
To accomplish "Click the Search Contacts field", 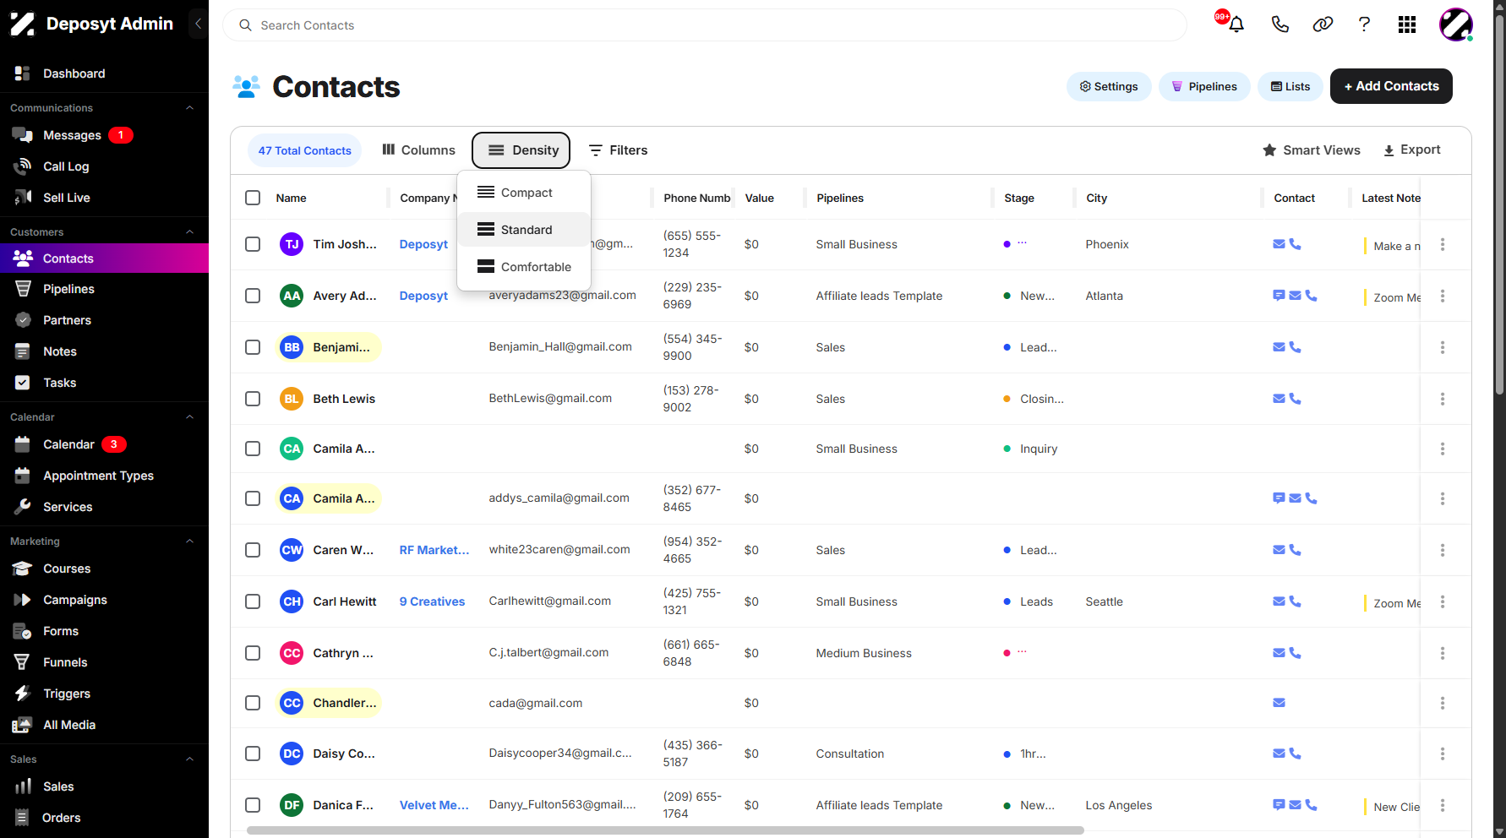I will tap(705, 25).
